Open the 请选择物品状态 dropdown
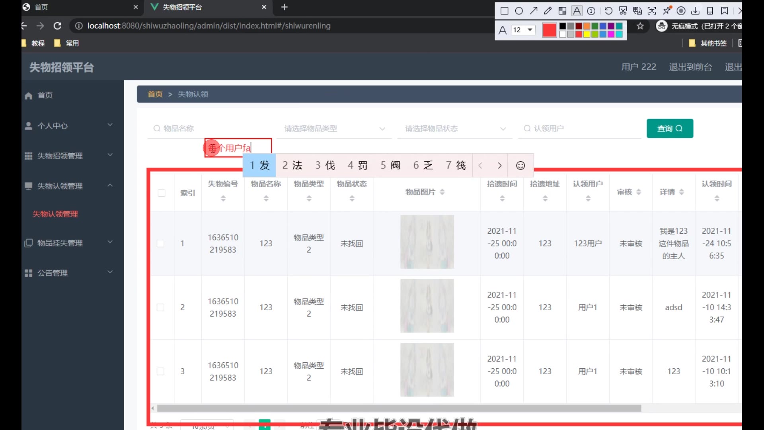This screenshot has height=430, width=764. (x=455, y=129)
